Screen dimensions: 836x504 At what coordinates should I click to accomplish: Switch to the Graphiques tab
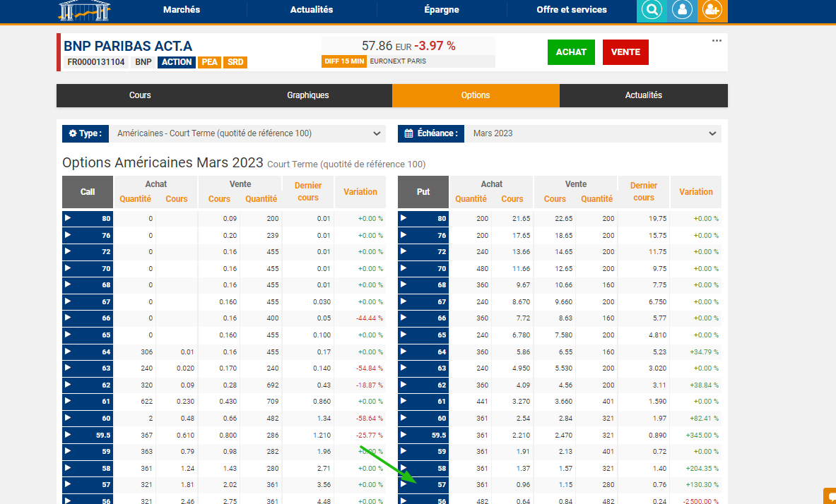click(307, 95)
